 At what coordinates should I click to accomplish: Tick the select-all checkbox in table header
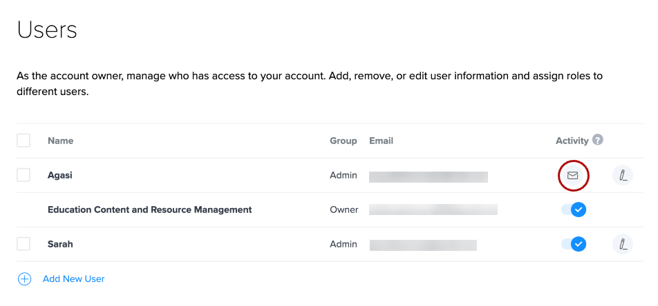(23, 141)
